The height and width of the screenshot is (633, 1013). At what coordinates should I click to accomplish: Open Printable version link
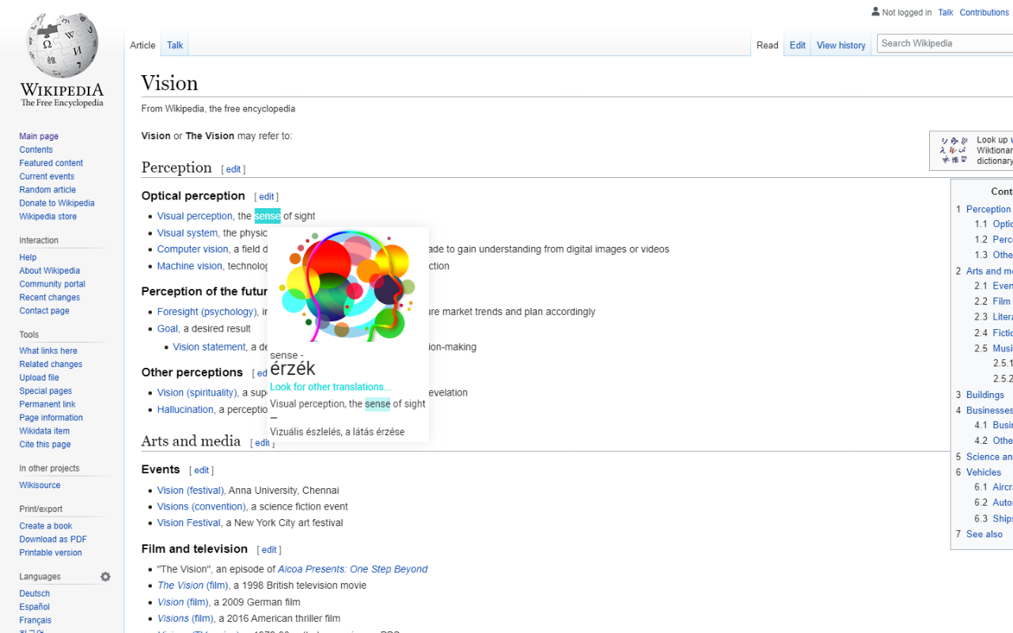(51, 553)
